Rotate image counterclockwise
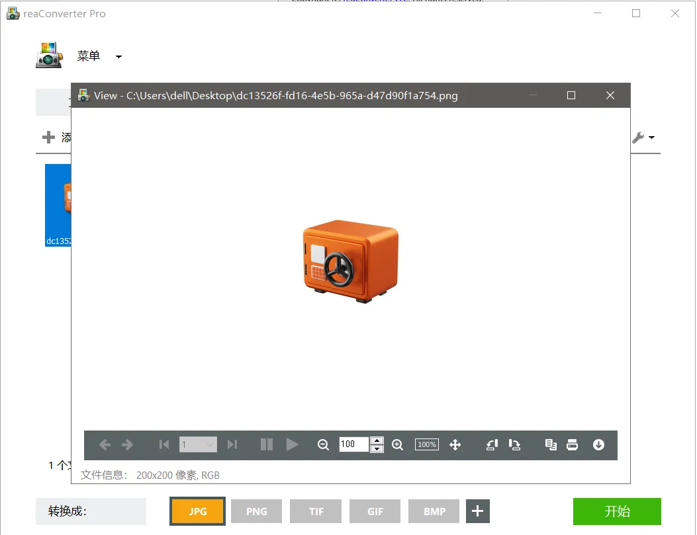Screen dimensions: 697x535 coord(492,444)
